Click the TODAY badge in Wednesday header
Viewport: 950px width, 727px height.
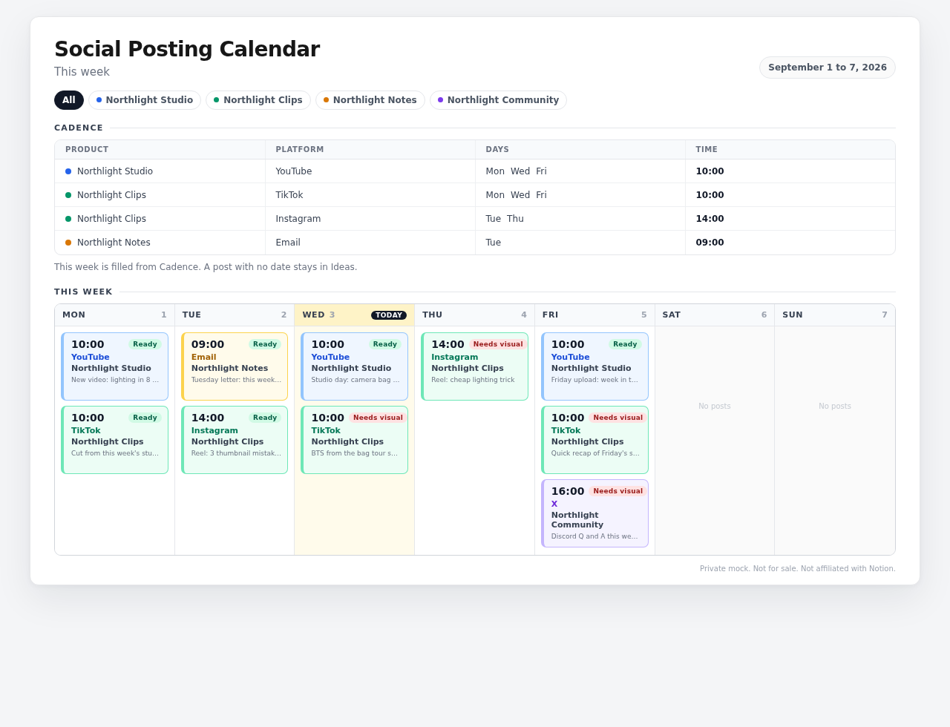coord(389,315)
